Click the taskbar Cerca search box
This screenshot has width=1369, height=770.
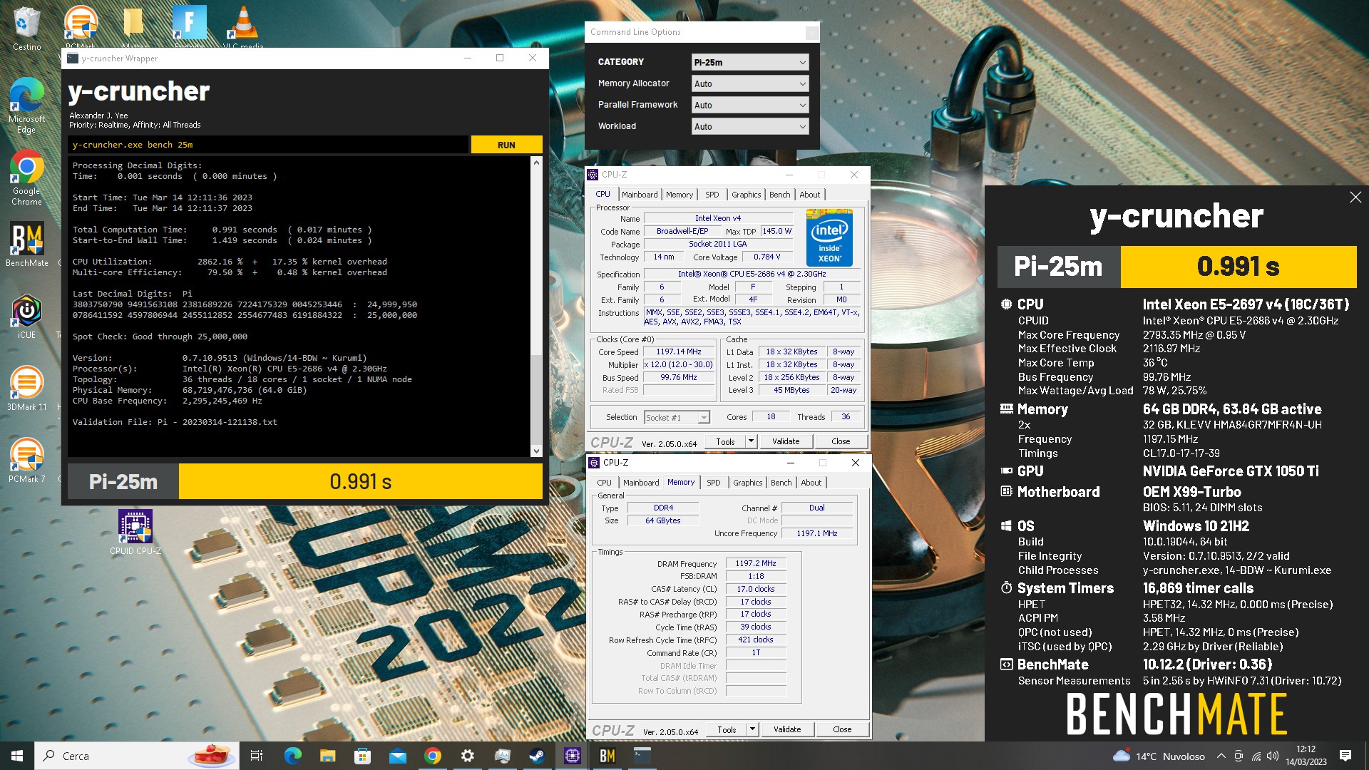point(136,756)
